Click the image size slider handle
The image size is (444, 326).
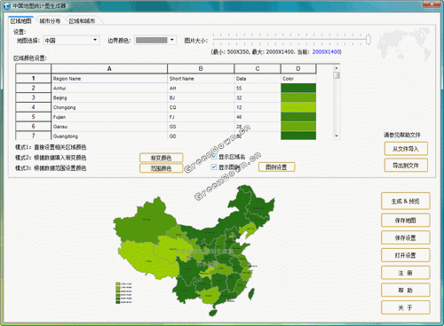[369, 39]
